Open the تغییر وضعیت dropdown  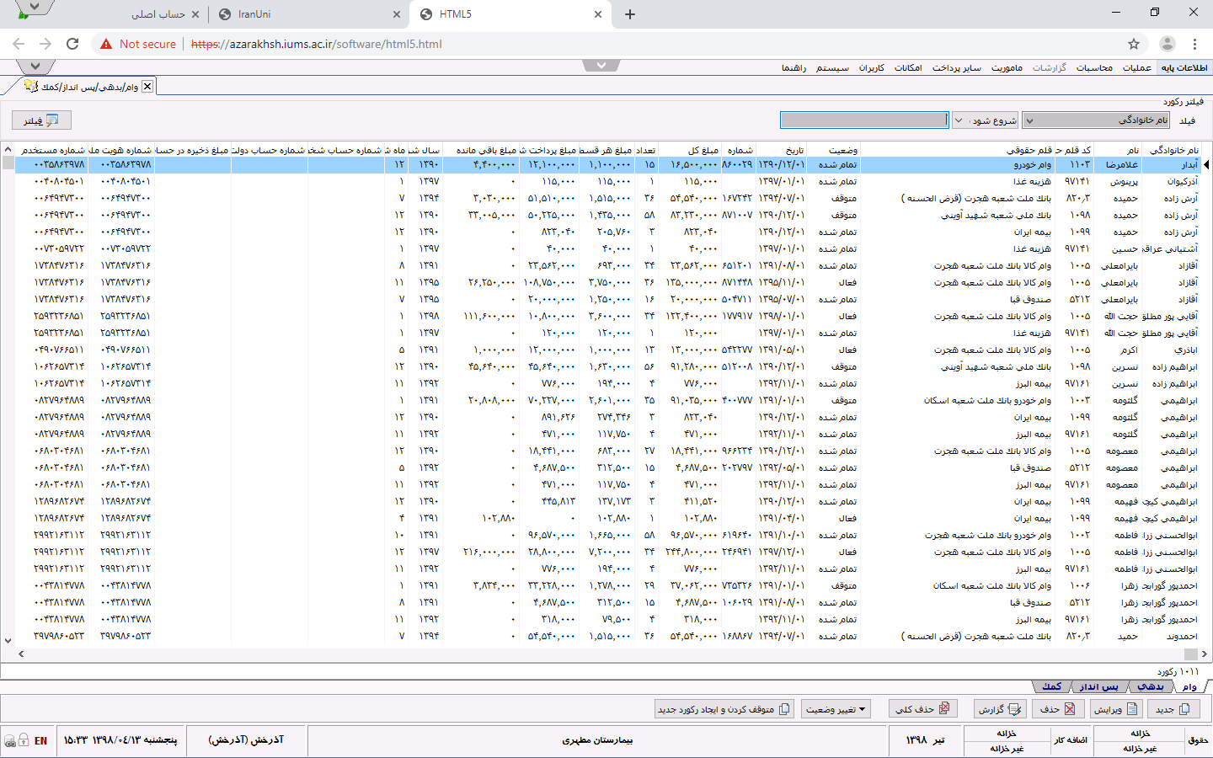pyautogui.click(x=835, y=709)
